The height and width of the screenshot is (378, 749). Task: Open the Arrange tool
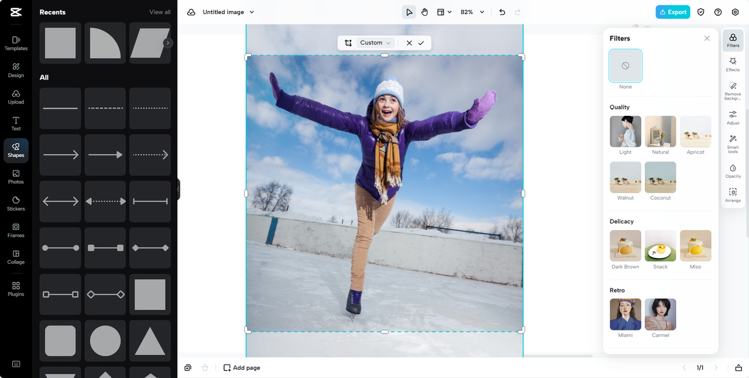(x=733, y=195)
